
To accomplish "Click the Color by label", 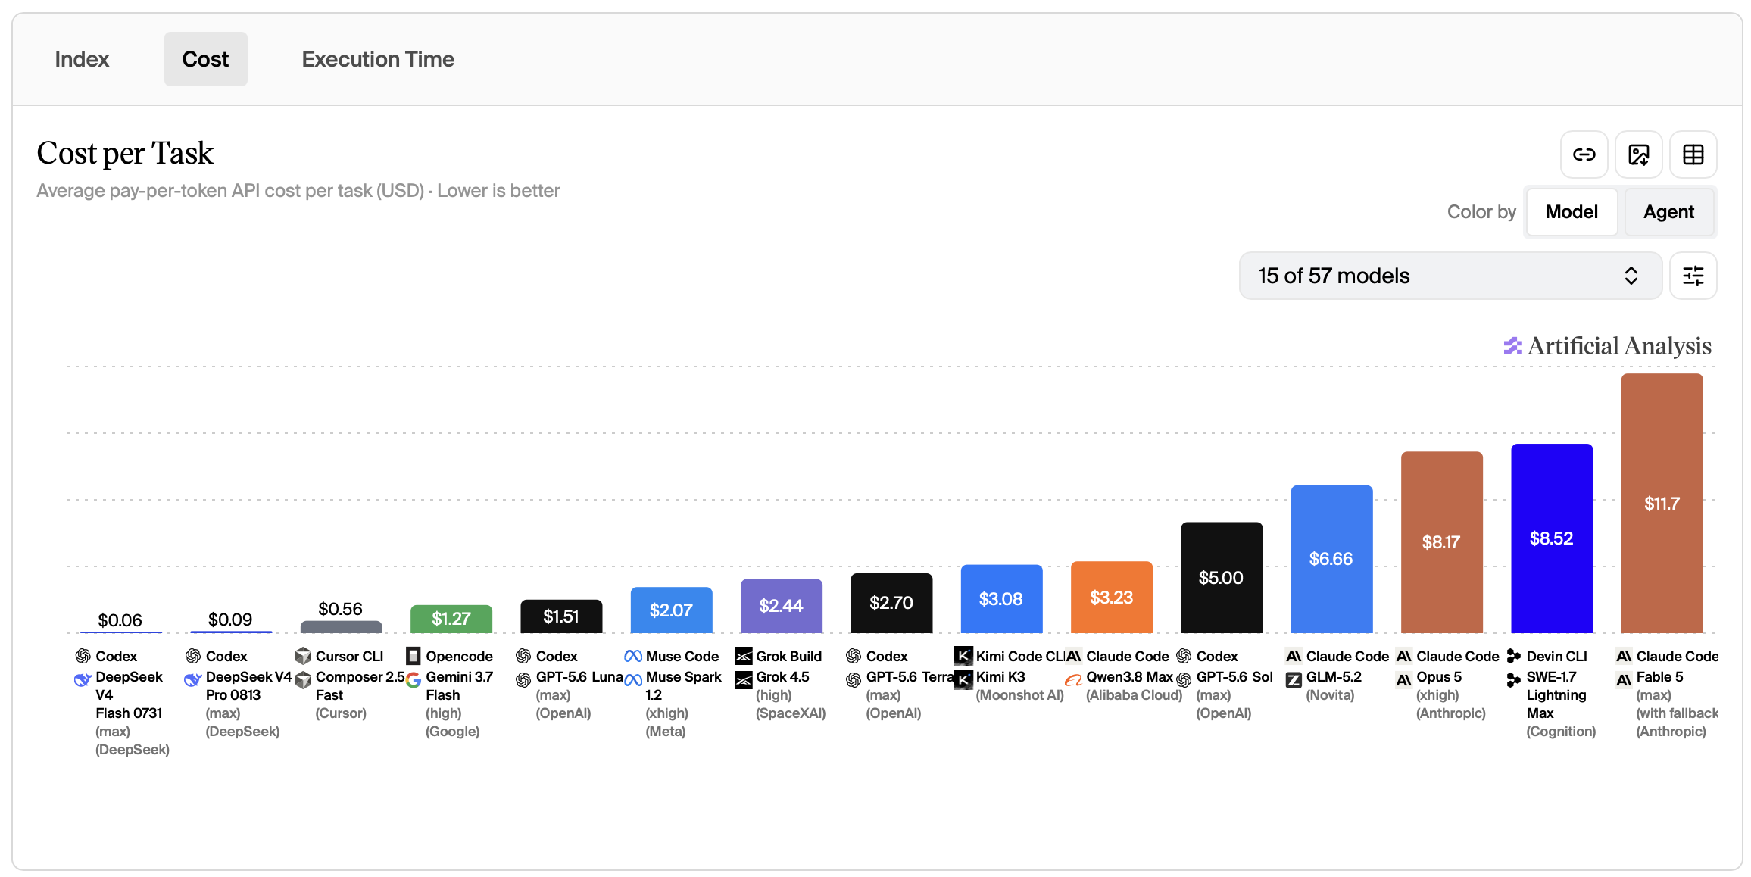I will point(1481,212).
